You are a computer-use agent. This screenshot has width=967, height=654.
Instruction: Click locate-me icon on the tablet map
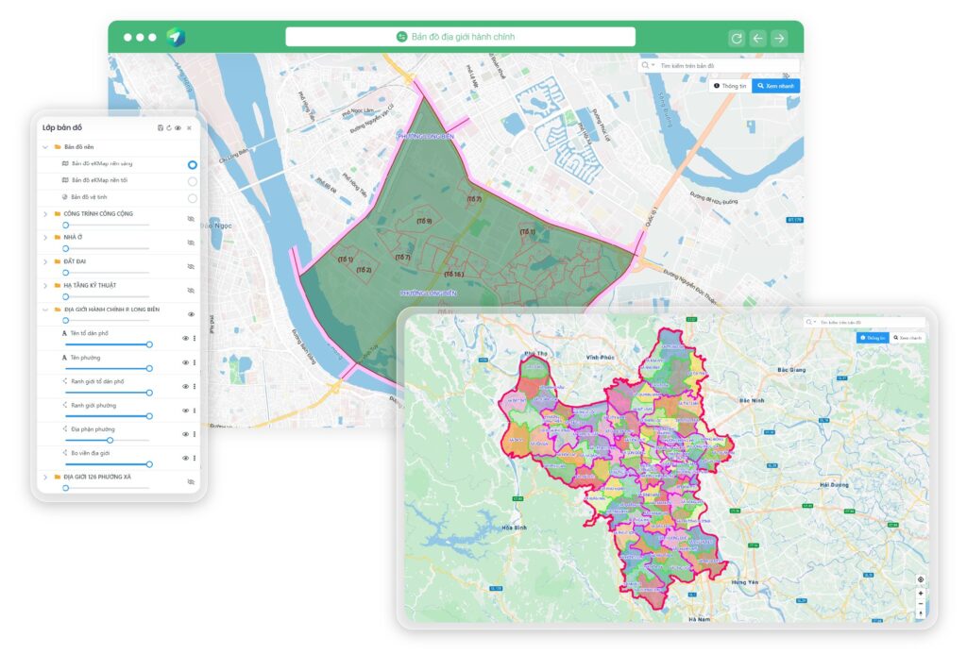pyautogui.click(x=921, y=579)
